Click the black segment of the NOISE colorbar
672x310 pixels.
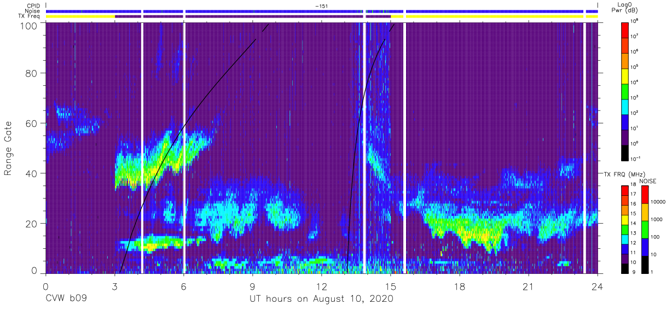[645, 264]
